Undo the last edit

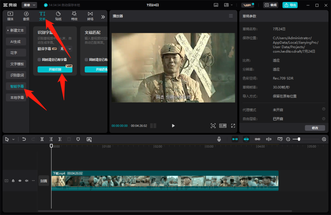(24, 139)
